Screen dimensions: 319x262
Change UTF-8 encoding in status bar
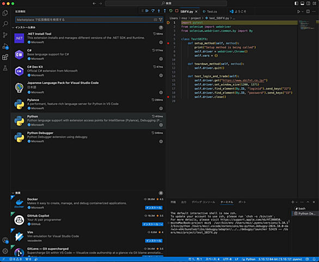pyautogui.click(x=227, y=259)
